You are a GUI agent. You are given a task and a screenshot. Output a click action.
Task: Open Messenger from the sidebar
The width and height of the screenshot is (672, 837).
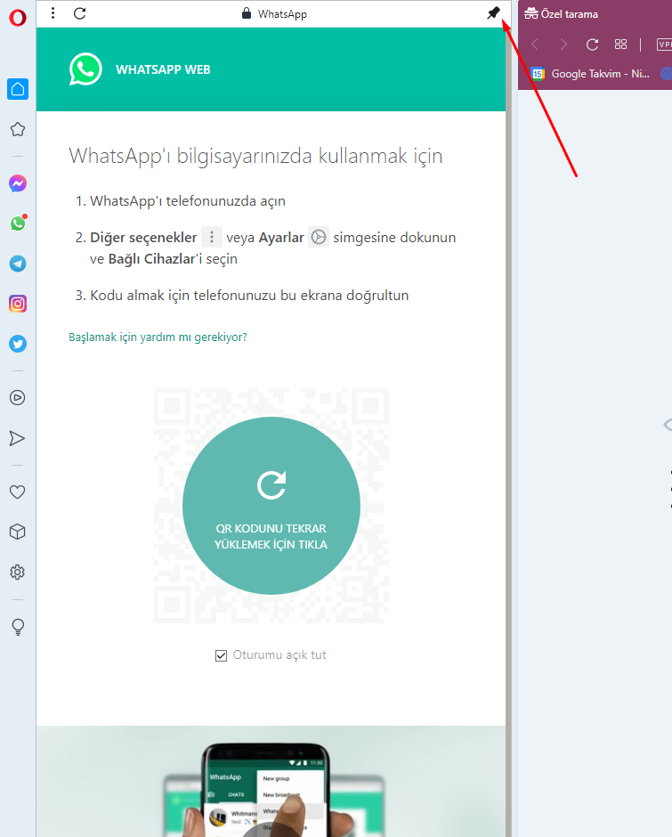[x=18, y=183]
